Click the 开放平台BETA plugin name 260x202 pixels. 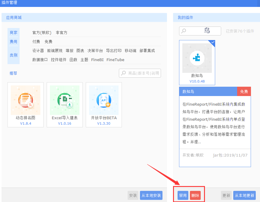click(104, 118)
